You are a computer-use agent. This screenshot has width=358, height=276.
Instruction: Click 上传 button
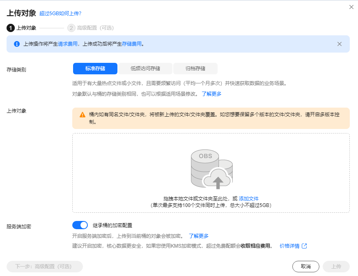(x=336, y=267)
